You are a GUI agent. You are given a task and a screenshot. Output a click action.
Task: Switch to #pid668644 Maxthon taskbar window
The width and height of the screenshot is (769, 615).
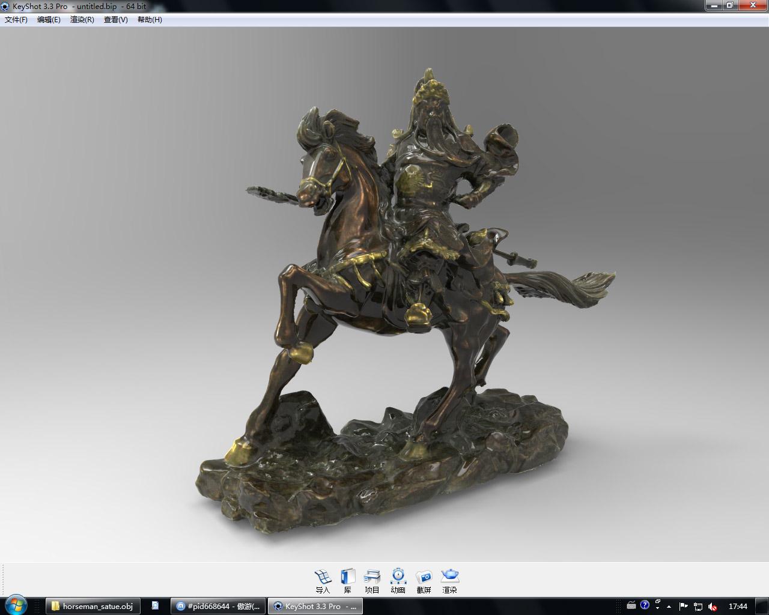pyautogui.click(x=219, y=606)
